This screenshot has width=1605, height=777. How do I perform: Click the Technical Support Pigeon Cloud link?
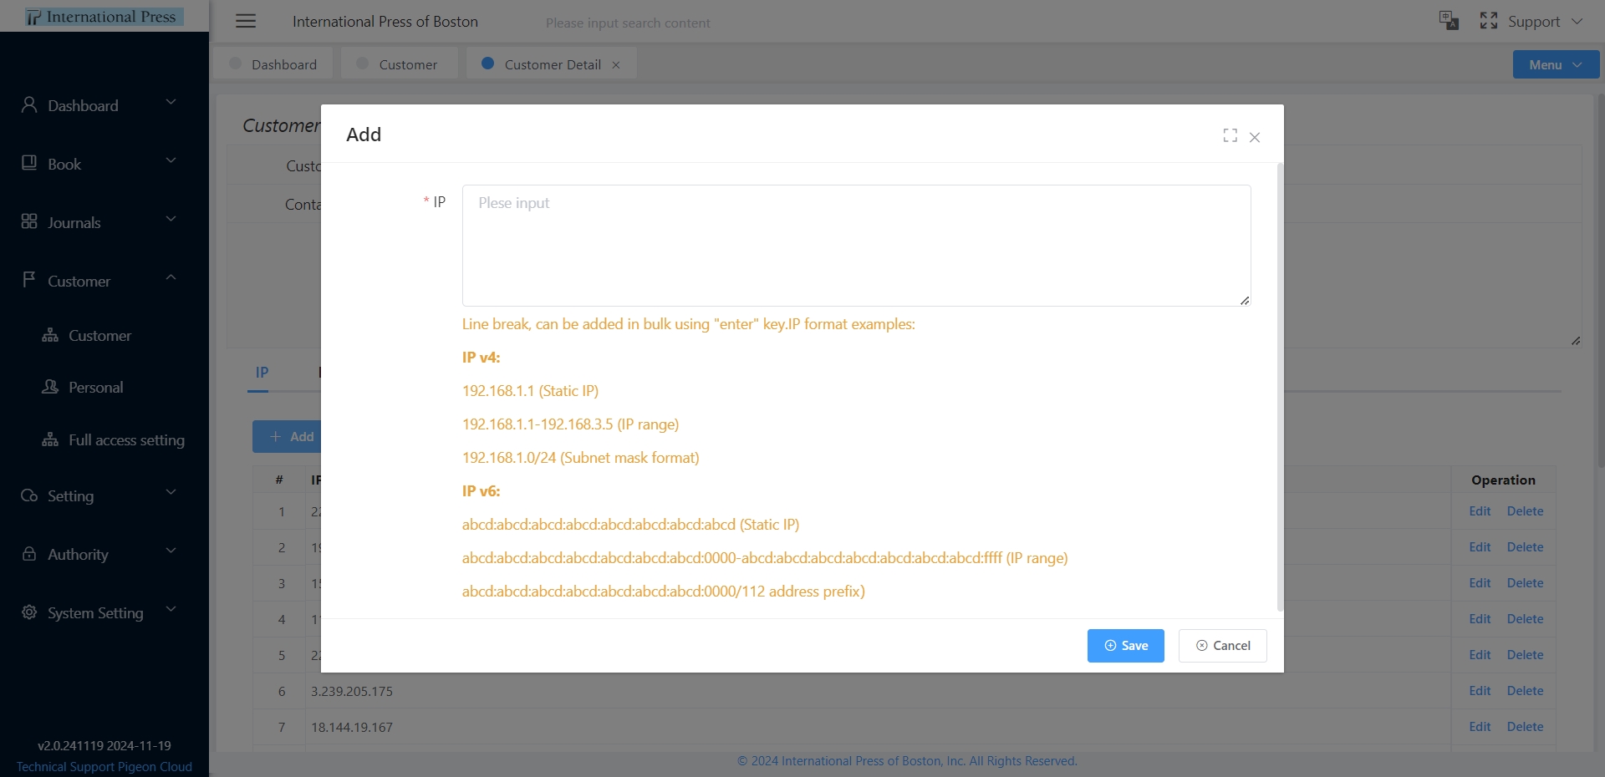pos(104,767)
